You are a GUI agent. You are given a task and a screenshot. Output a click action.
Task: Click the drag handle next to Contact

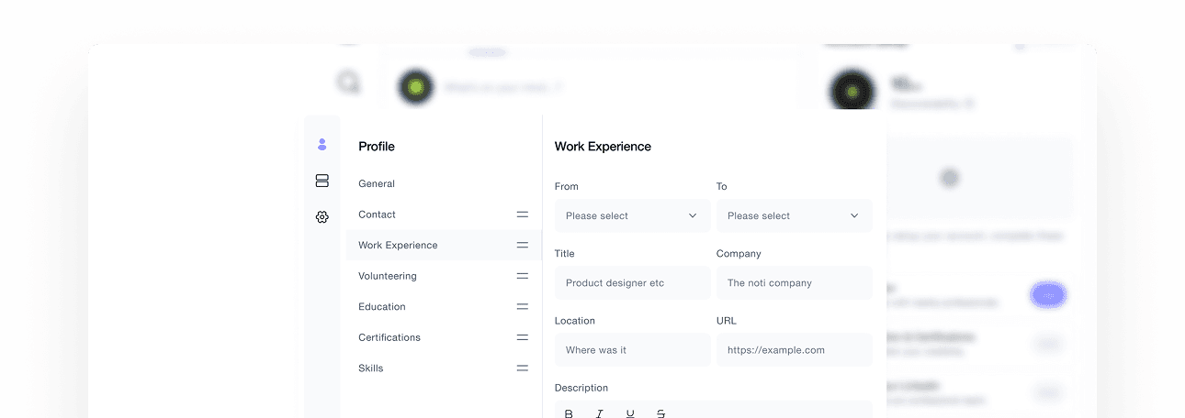(x=522, y=214)
